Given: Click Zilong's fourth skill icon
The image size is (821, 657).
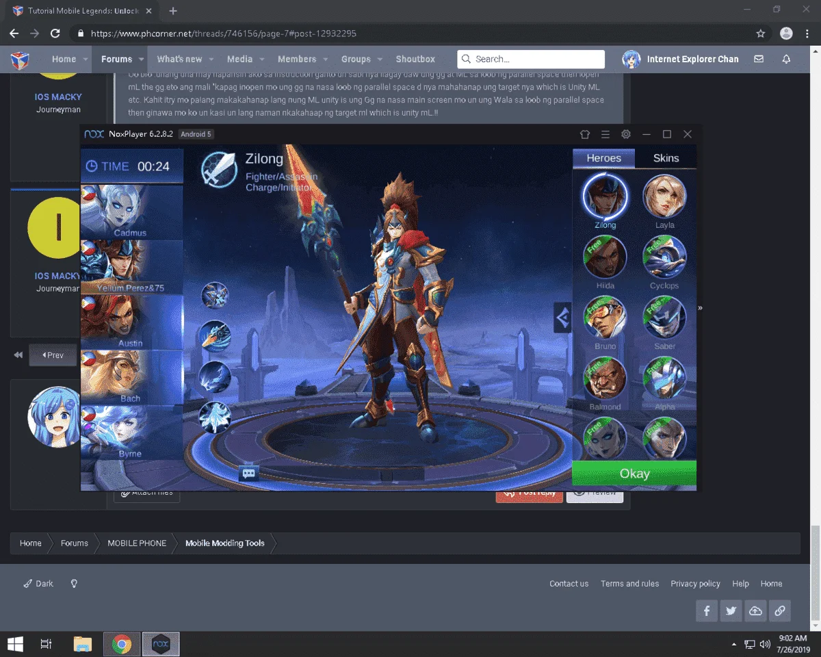Looking at the screenshot, I should (x=215, y=417).
